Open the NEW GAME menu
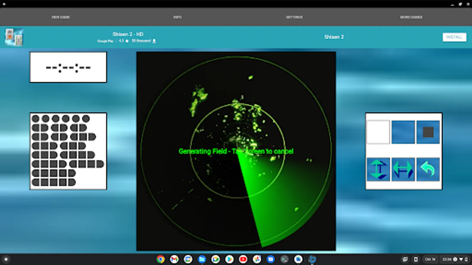 [60, 17]
